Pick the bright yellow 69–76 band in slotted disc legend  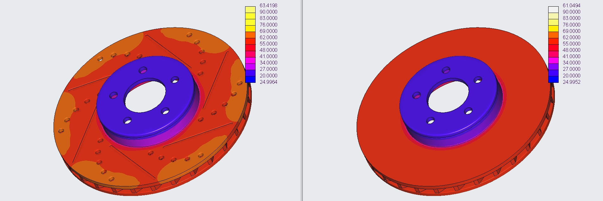pyautogui.click(x=250, y=29)
